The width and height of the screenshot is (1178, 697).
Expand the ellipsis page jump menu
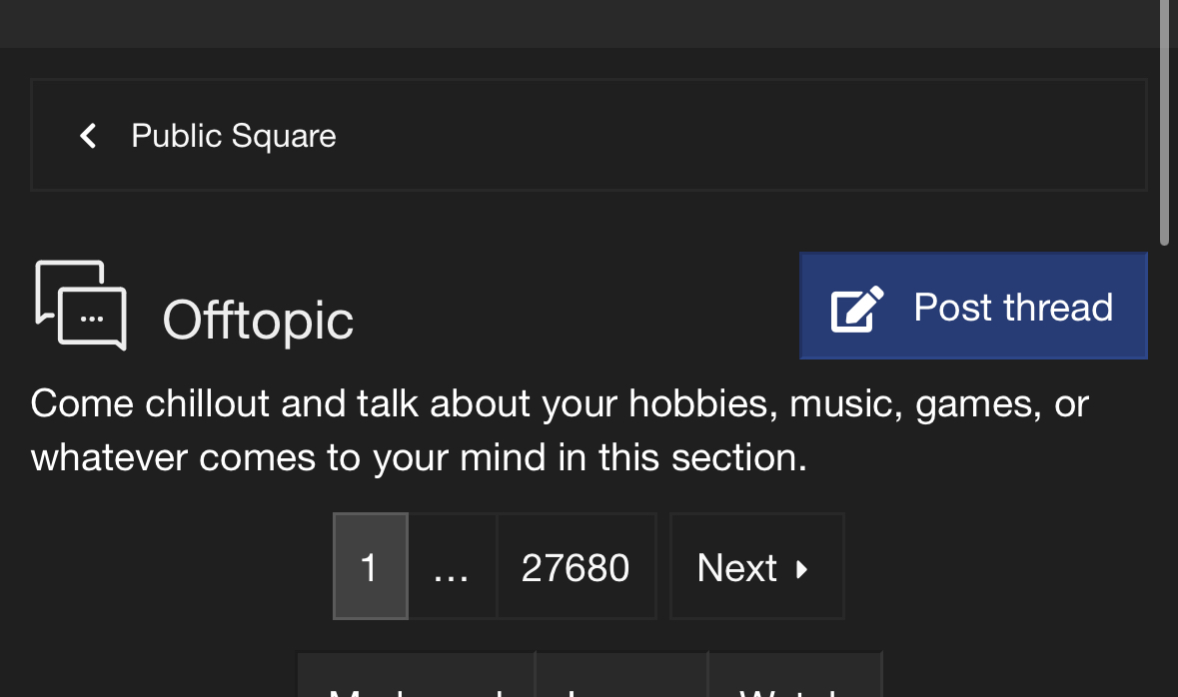pyautogui.click(x=452, y=567)
